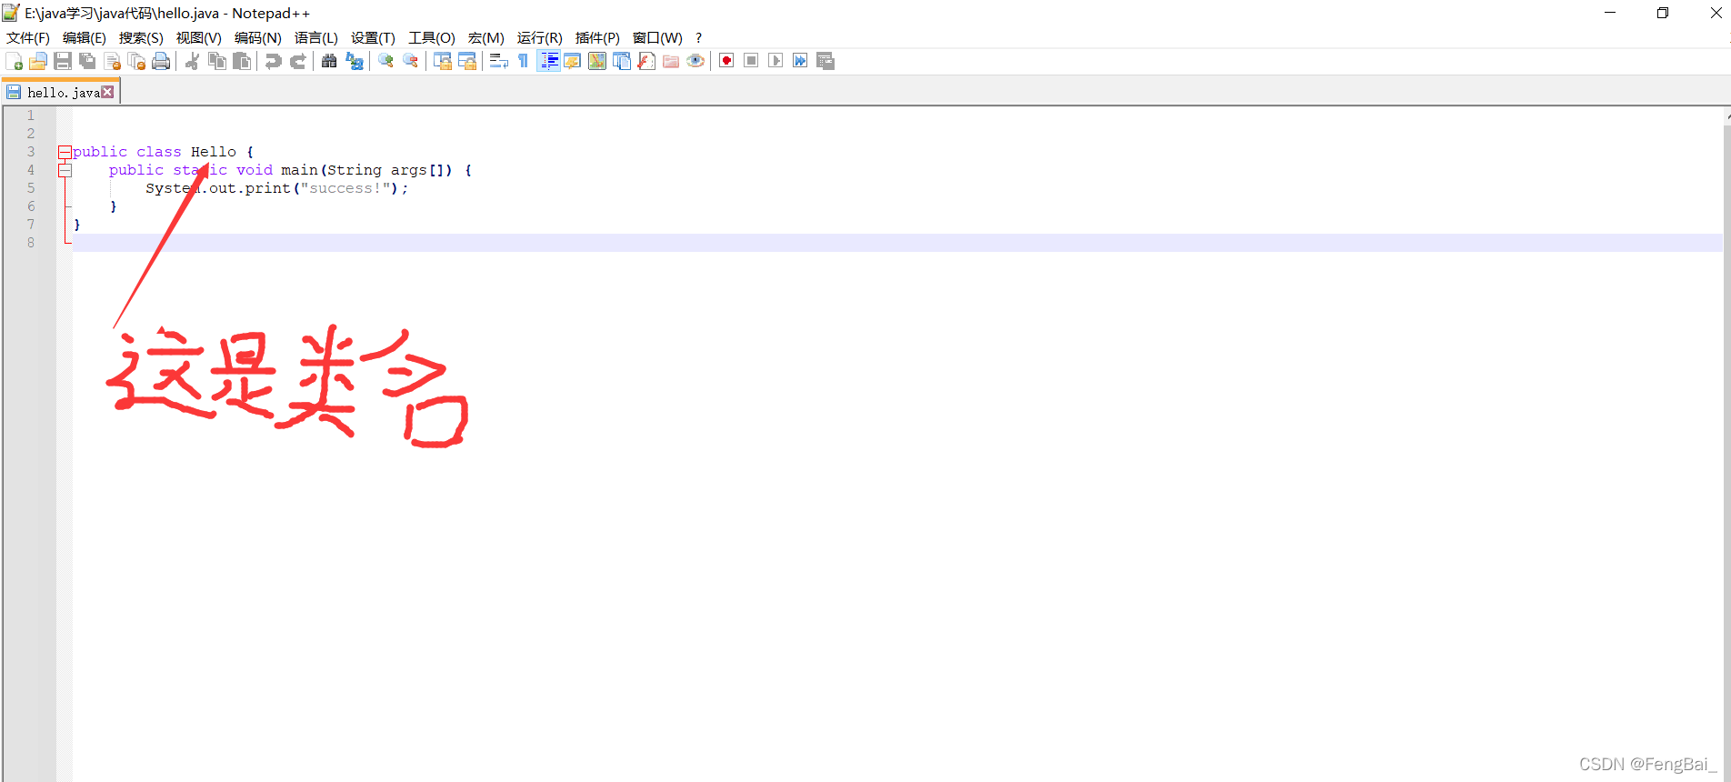The height and width of the screenshot is (782, 1731).
Task: Click the Run Macro Multiple Times icon
Action: click(800, 61)
